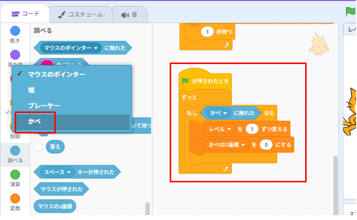Switch to the 音 tab
357x220 pixels.
[x=129, y=14]
